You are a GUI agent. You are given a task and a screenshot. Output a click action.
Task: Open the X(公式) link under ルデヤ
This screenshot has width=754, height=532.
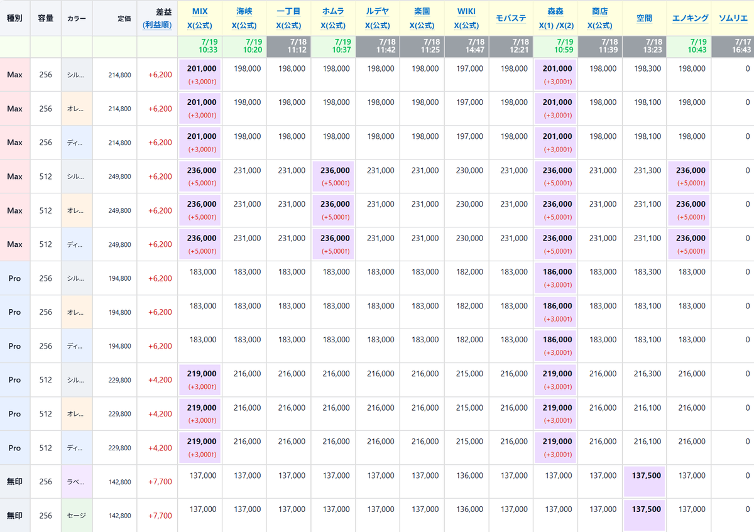tap(378, 26)
